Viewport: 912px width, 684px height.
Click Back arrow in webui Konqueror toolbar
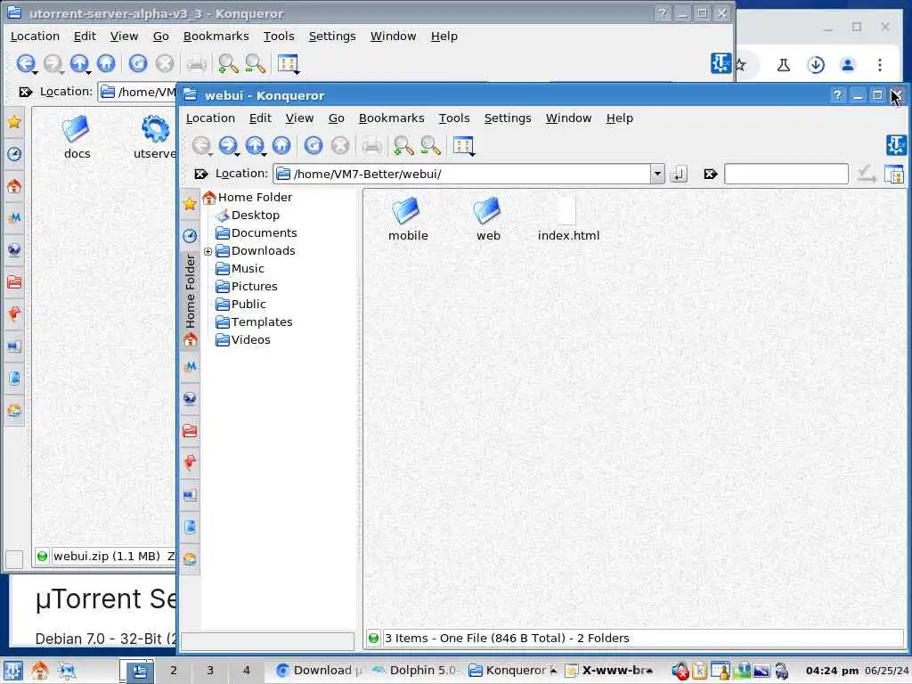202,145
